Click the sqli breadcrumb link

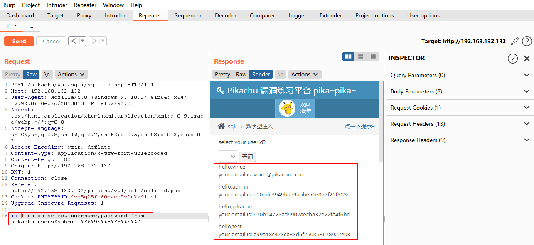coord(232,126)
